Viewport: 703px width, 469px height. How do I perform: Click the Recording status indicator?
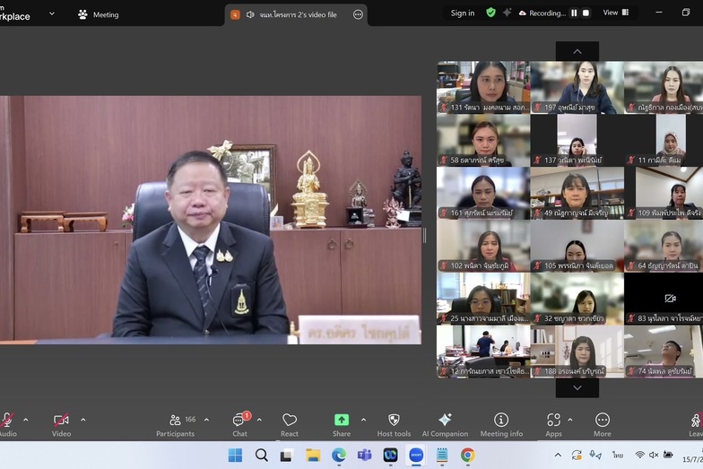tap(542, 13)
